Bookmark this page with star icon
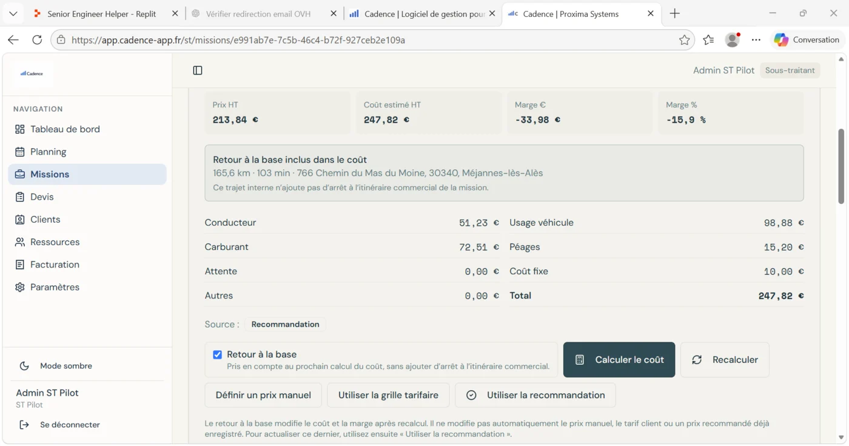The image size is (849, 446). [x=685, y=40]
